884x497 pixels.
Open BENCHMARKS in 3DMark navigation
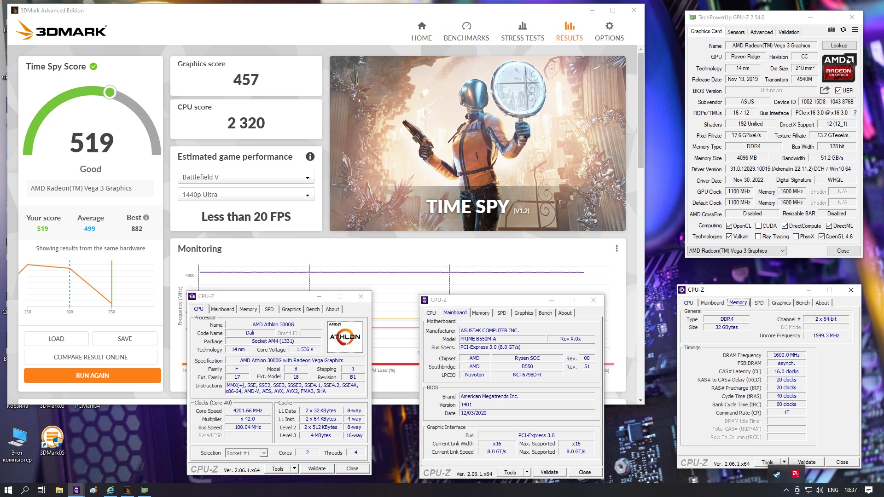click(x=466, y=31)
